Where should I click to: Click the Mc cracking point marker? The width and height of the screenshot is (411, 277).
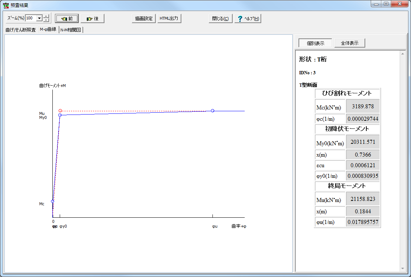pos(52,201)
